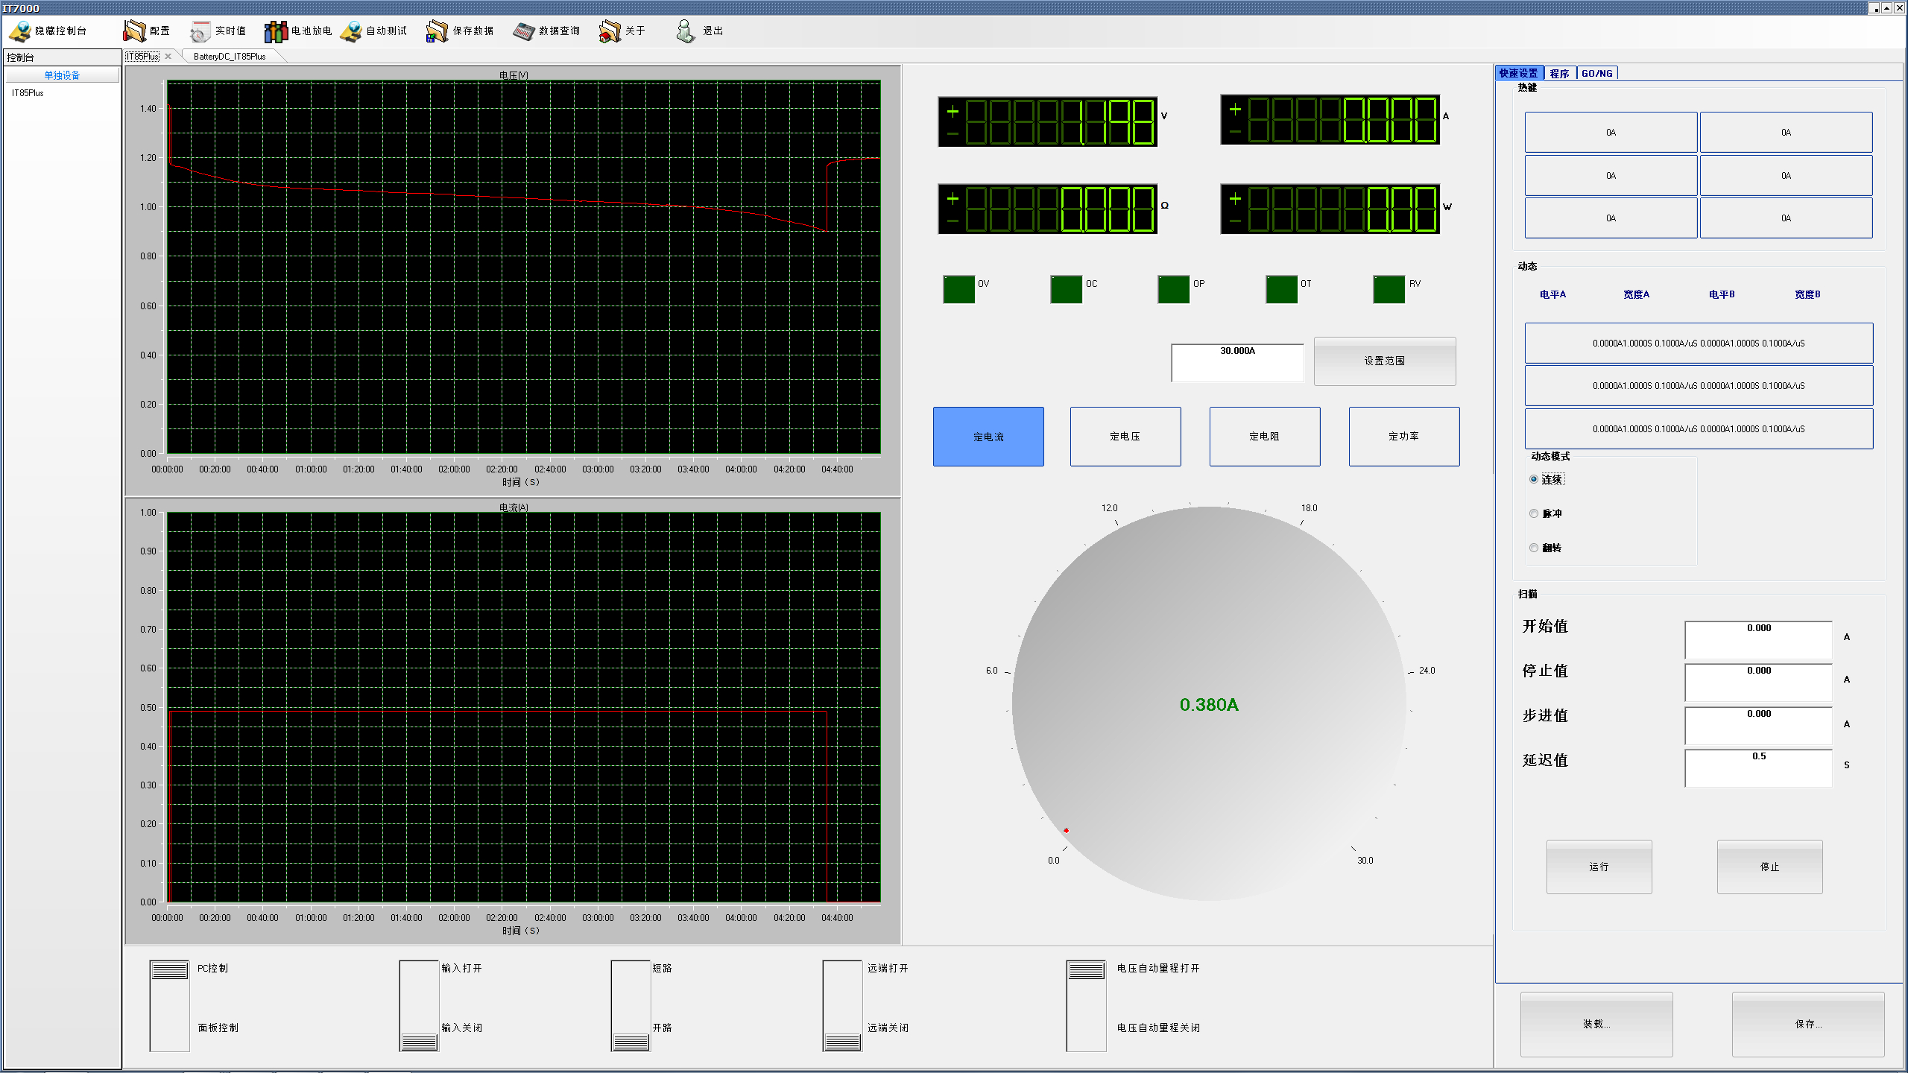
Task: Select the 定电压 constant voltage mode
Action: 1125,437
